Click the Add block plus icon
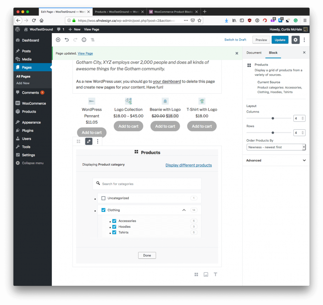 [58, 40]
